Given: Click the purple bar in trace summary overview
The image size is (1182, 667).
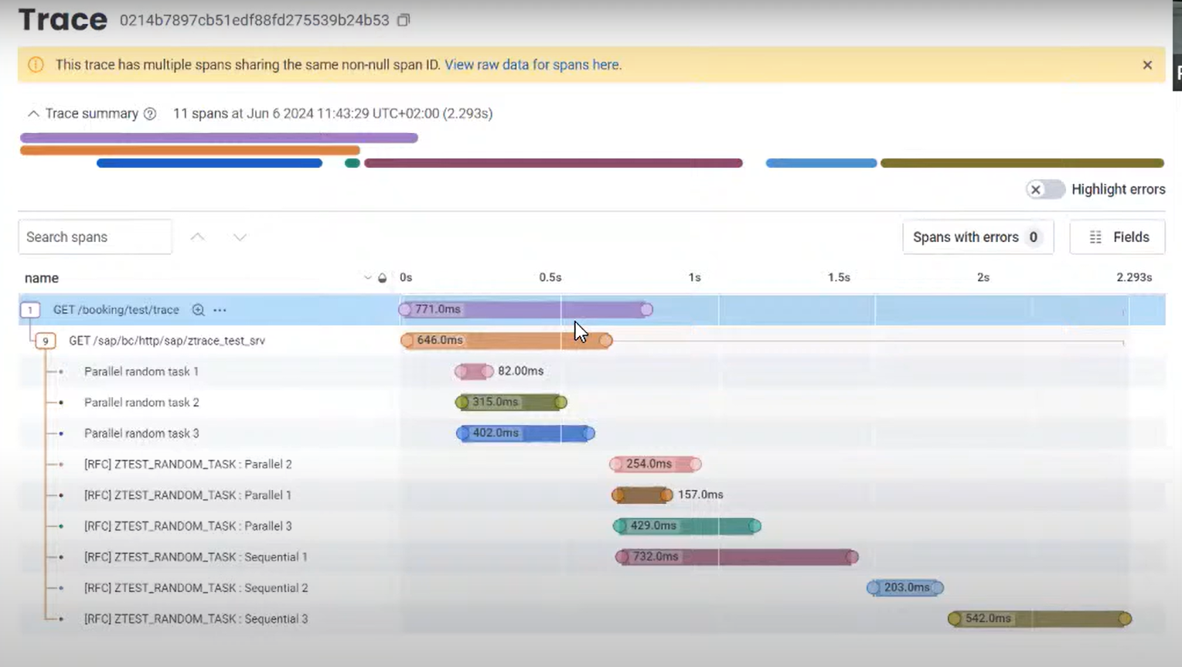Looking at the screenshot, I should tap(219, 138).
